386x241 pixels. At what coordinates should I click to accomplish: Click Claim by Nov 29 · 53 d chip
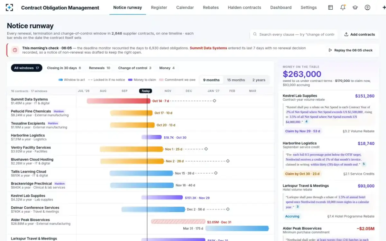[303, 131]
